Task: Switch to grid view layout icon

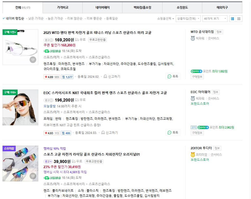Action: 239,19
